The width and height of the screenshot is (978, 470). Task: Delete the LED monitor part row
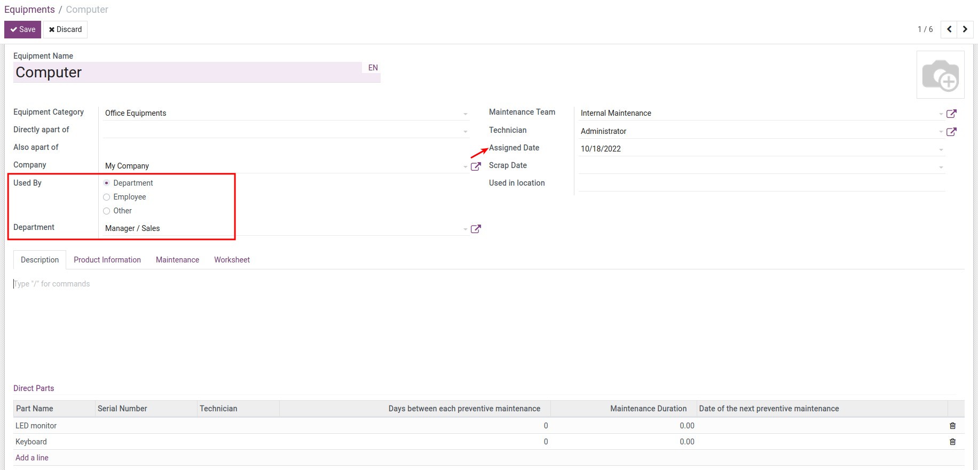[x=952, y=426]
